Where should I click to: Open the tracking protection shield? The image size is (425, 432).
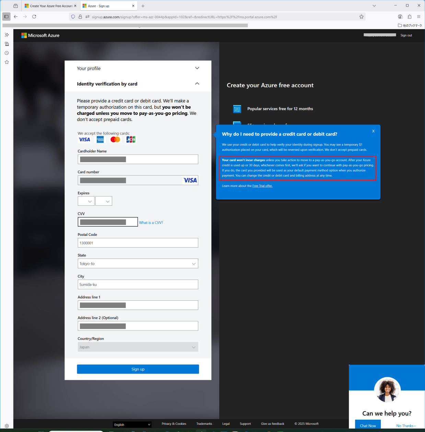tap(73, 16)
